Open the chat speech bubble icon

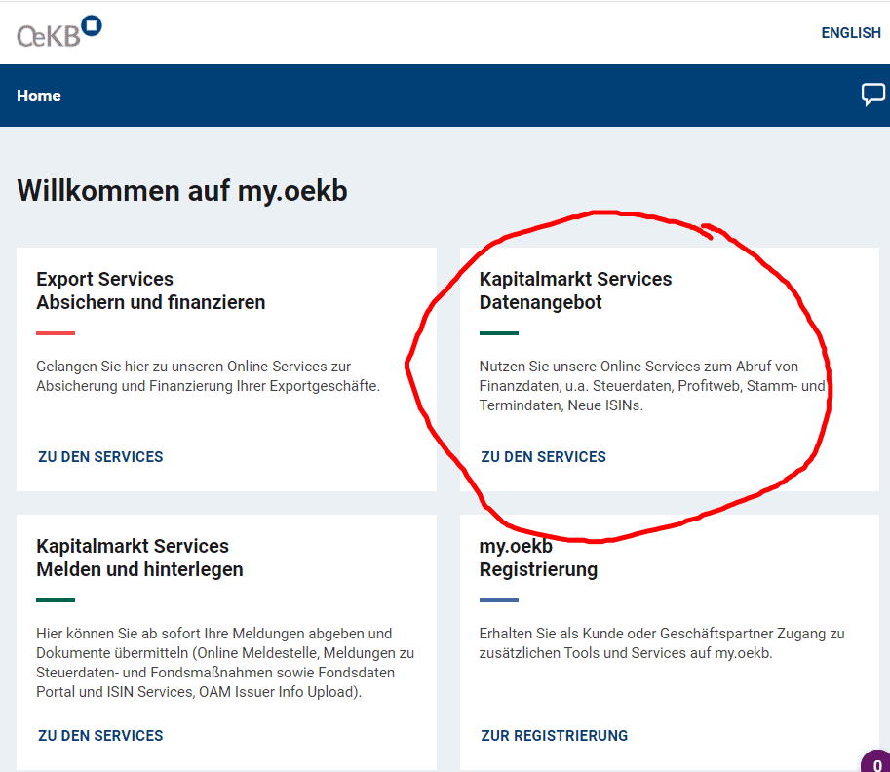pos(873,95)
